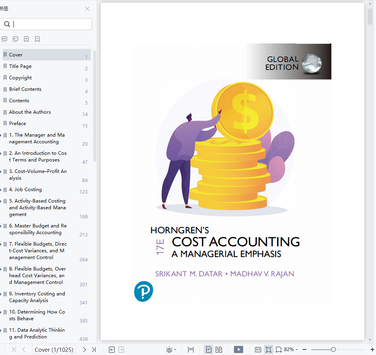
Task: Expand all bookmarks icon
Action: click(4, 39)
